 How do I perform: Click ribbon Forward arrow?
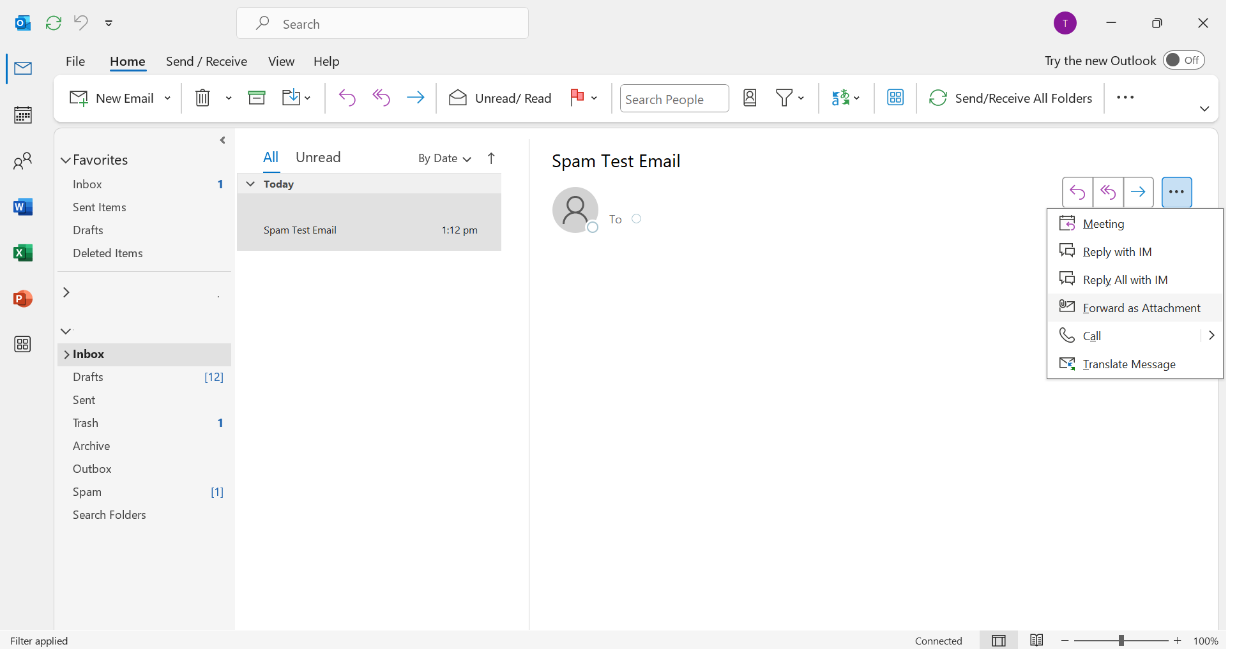click(416, 98)
